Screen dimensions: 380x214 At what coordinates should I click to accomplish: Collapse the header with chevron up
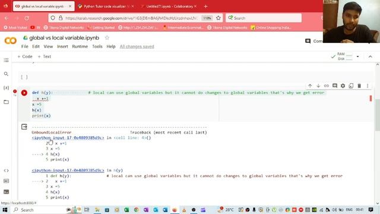370,56
